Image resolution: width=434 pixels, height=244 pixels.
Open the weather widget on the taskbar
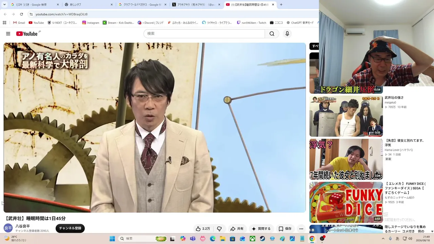tap(15, 239)
